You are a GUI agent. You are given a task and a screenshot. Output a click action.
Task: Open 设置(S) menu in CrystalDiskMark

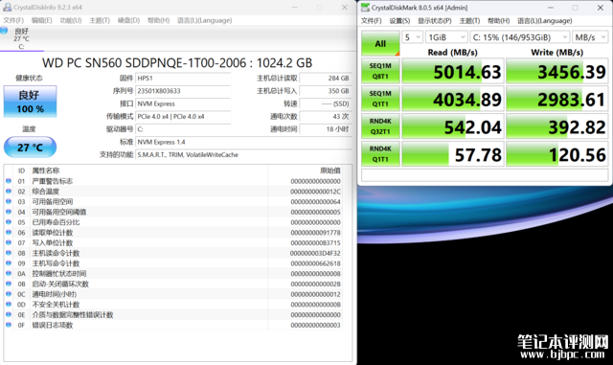point(399,21)
